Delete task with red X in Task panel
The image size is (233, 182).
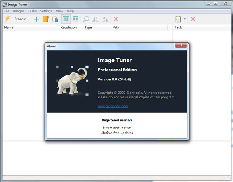pyautogui.click(x=193, y=19)
